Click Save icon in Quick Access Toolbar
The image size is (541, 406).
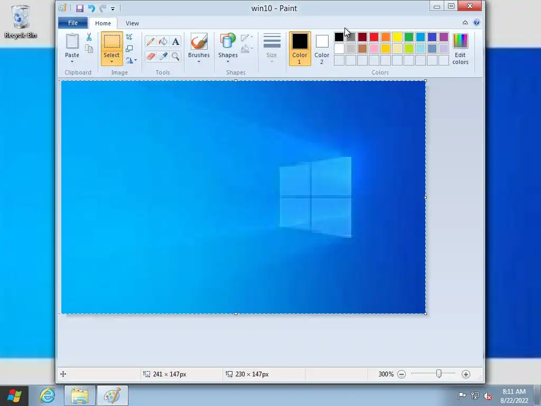[x=80, y=8]
